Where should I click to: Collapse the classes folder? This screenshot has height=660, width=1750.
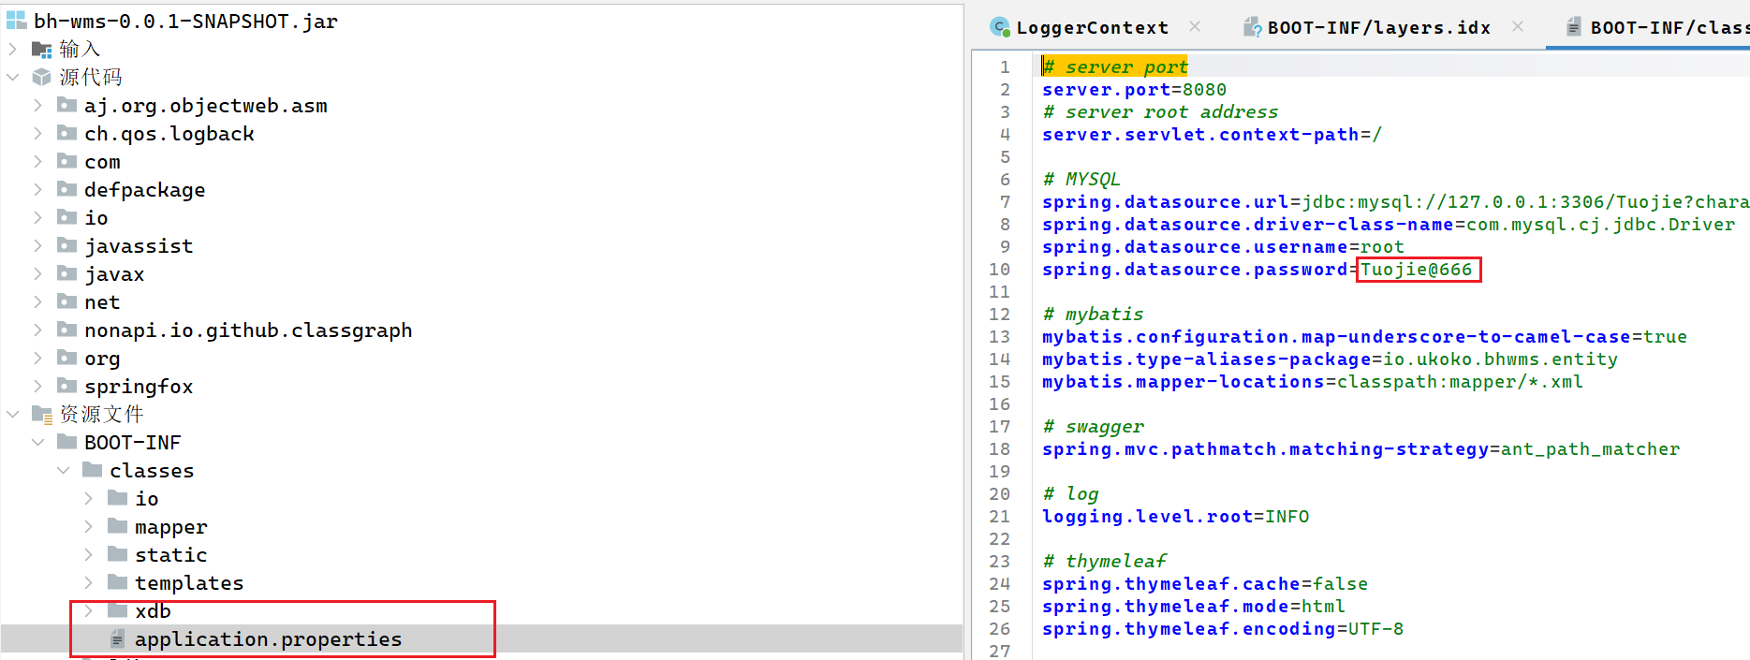click(63, 470)
